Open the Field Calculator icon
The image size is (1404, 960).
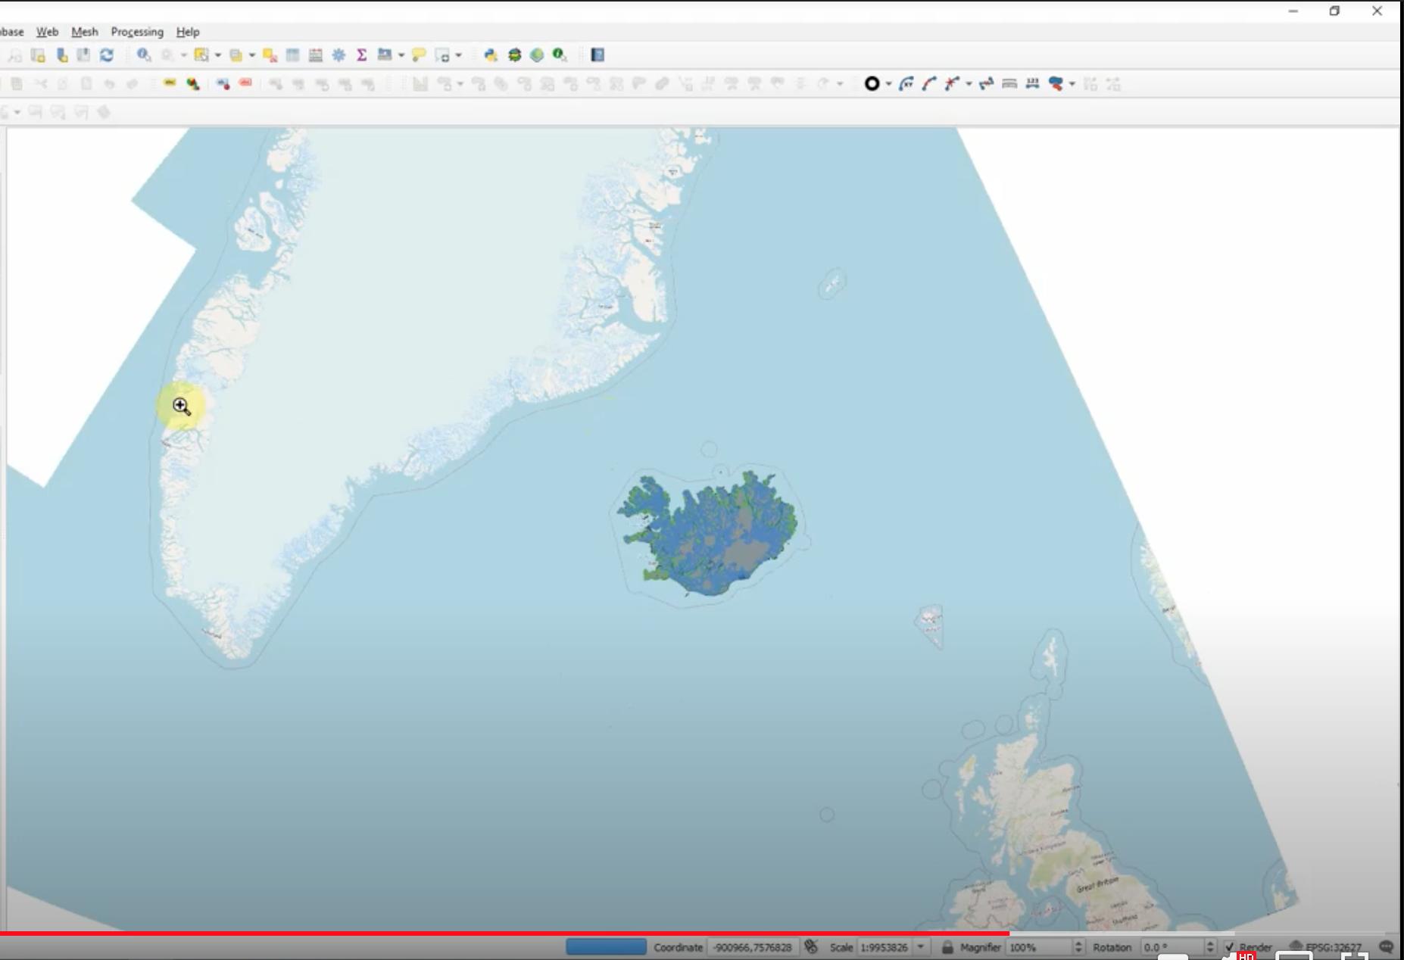pos(316,55)
